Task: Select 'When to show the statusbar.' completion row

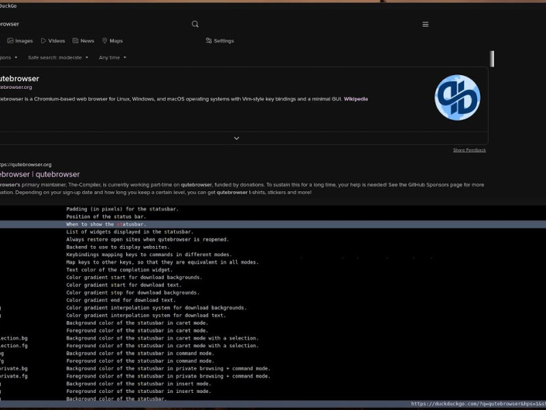Action: coord(273,224)
